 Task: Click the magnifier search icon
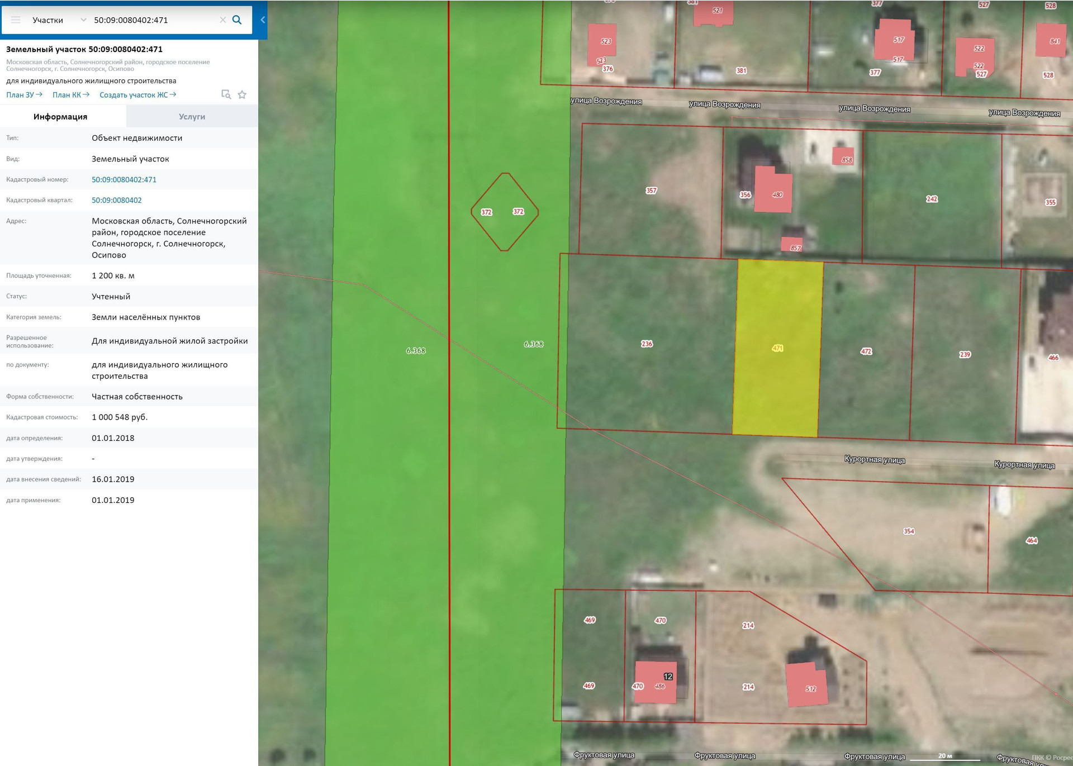point(237,20)
